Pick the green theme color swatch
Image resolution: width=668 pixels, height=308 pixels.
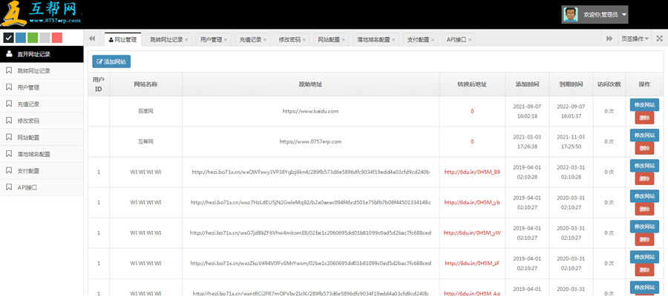click(33, 38)
